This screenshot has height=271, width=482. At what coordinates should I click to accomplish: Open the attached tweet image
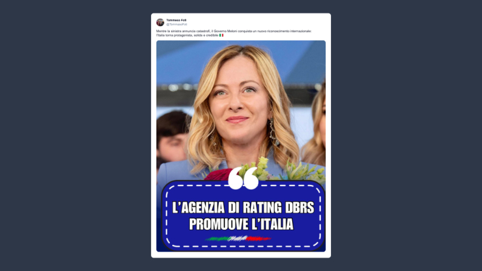241,146
